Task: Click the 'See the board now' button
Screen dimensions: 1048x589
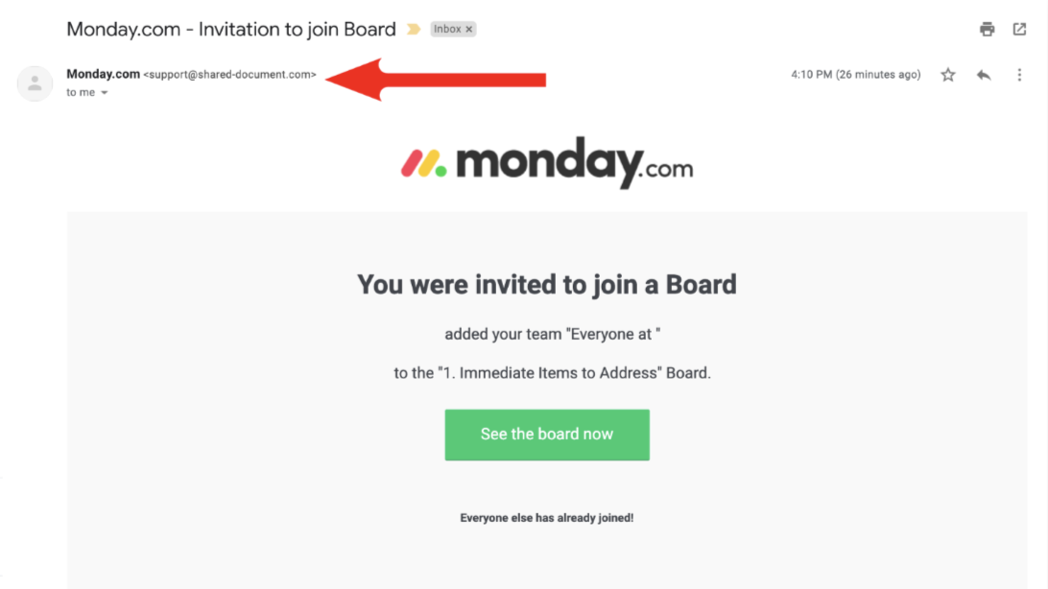Action: click(x=547, y=435)
